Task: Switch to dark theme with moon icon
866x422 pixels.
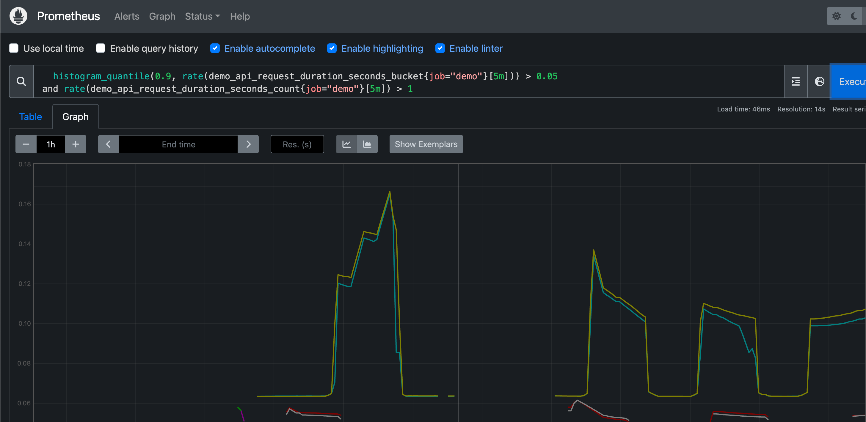Action: pyautogui.click(x=854, y=16)
